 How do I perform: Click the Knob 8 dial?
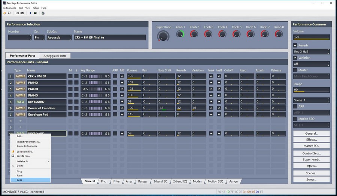[279, 34]
